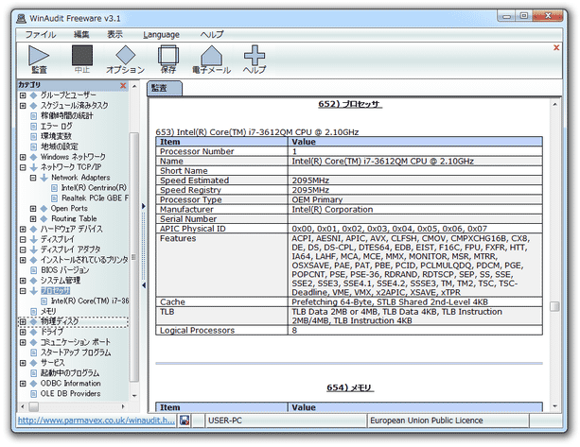580x447 pixels.
Task: Collapse Network Adapters tree node
Action: (x=33, y=178)
